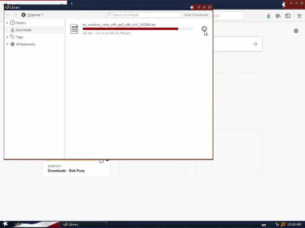Click the network tray icon

pos(277,224)
